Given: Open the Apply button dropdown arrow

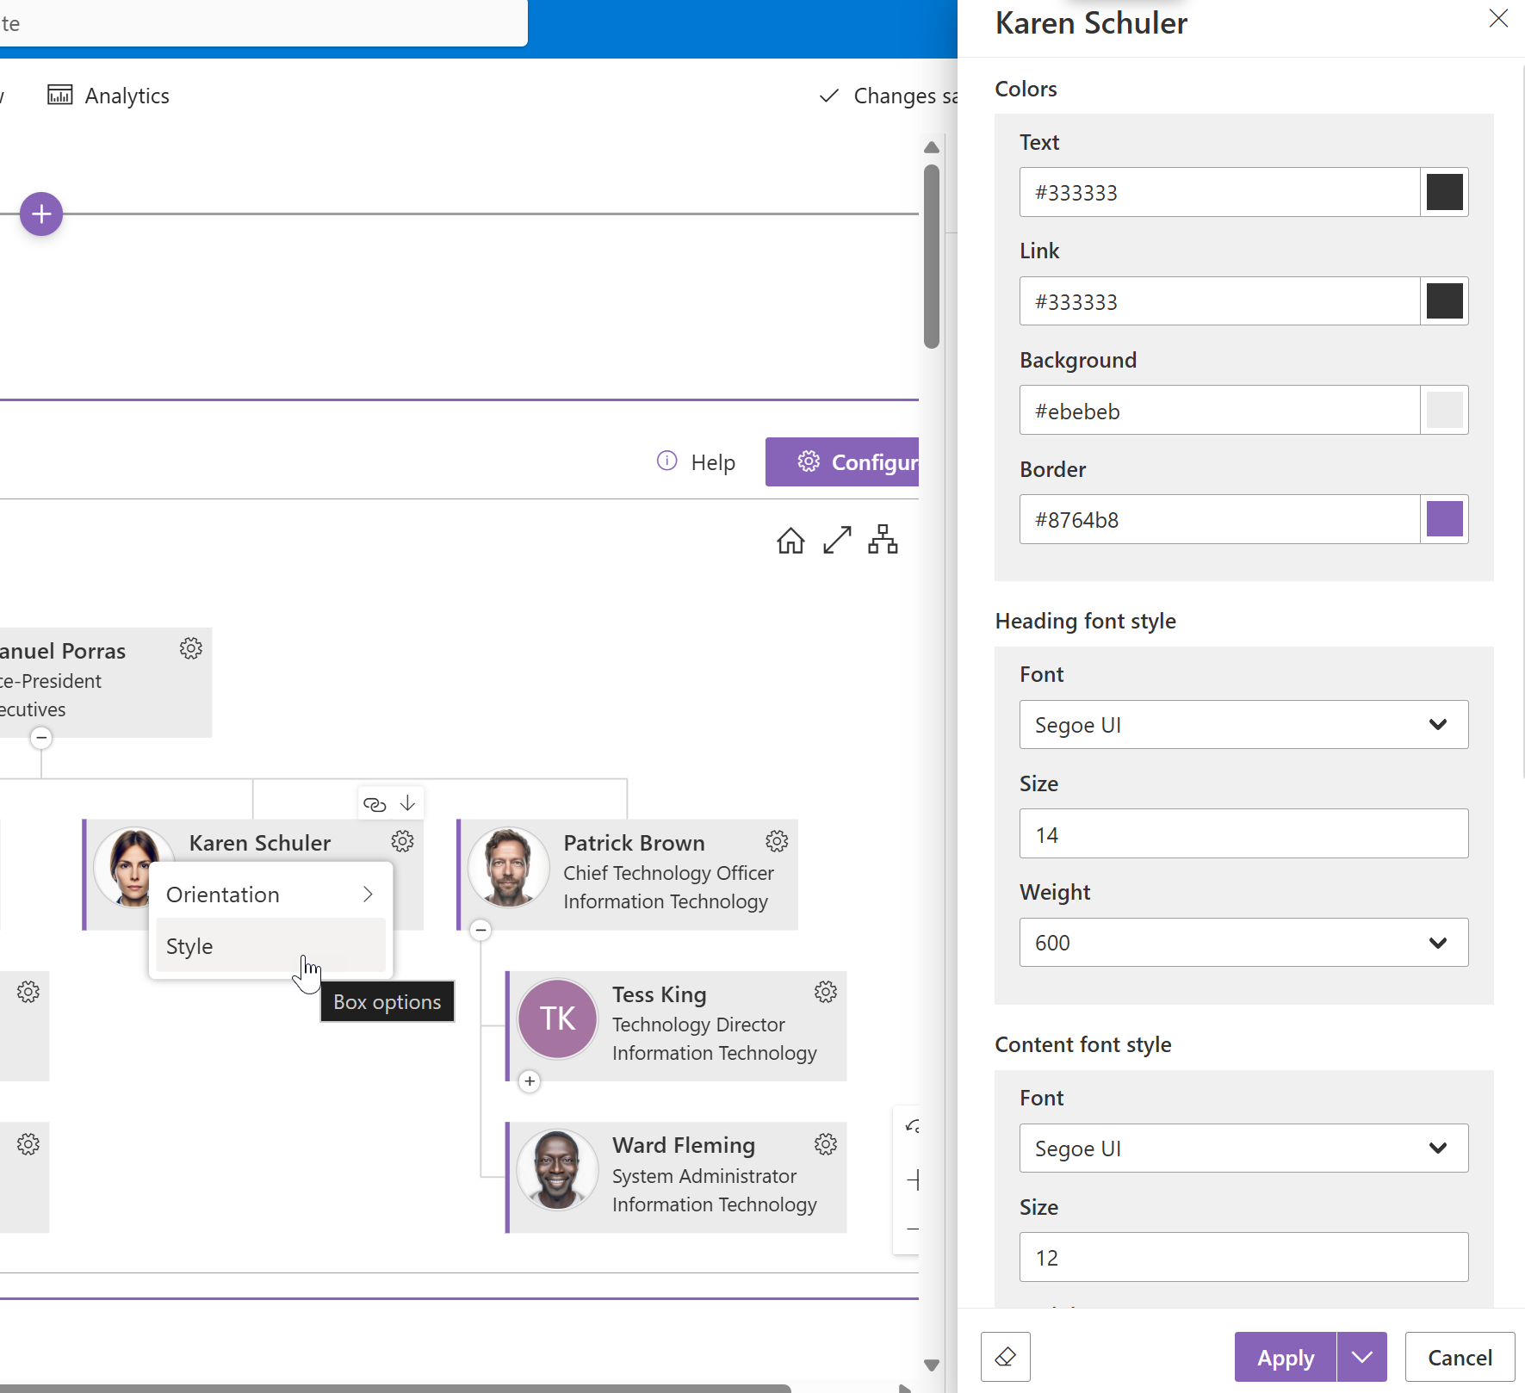Looking at the screenshot, I should (x=1361, y=1357).
